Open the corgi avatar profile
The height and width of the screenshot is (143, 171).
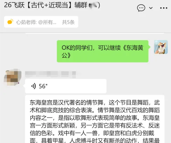click(161, 47)
